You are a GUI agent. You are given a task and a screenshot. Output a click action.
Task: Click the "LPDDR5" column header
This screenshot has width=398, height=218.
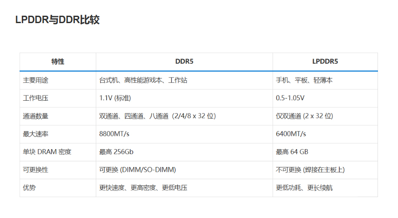(x=325, y=61)
